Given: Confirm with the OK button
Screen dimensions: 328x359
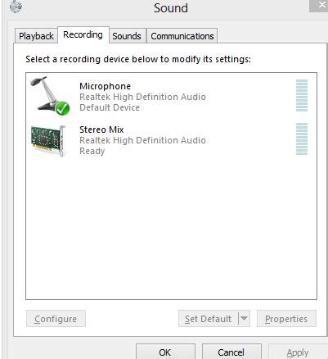Looking at the screenshot, I should point(165,352).
